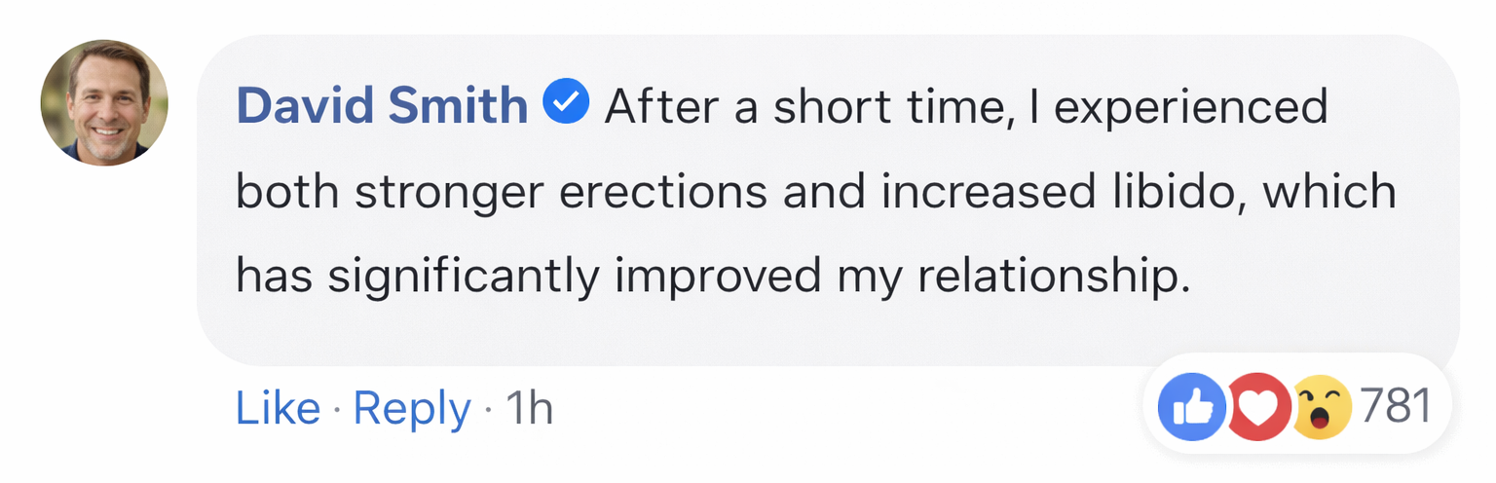Click the blue verified checkmark badge

pos(566,103)
